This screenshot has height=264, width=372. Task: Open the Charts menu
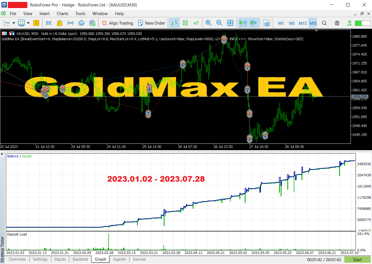tap(62, 13)
